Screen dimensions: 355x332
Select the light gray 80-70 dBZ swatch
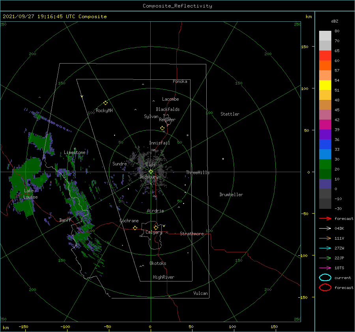coord(325,36)
